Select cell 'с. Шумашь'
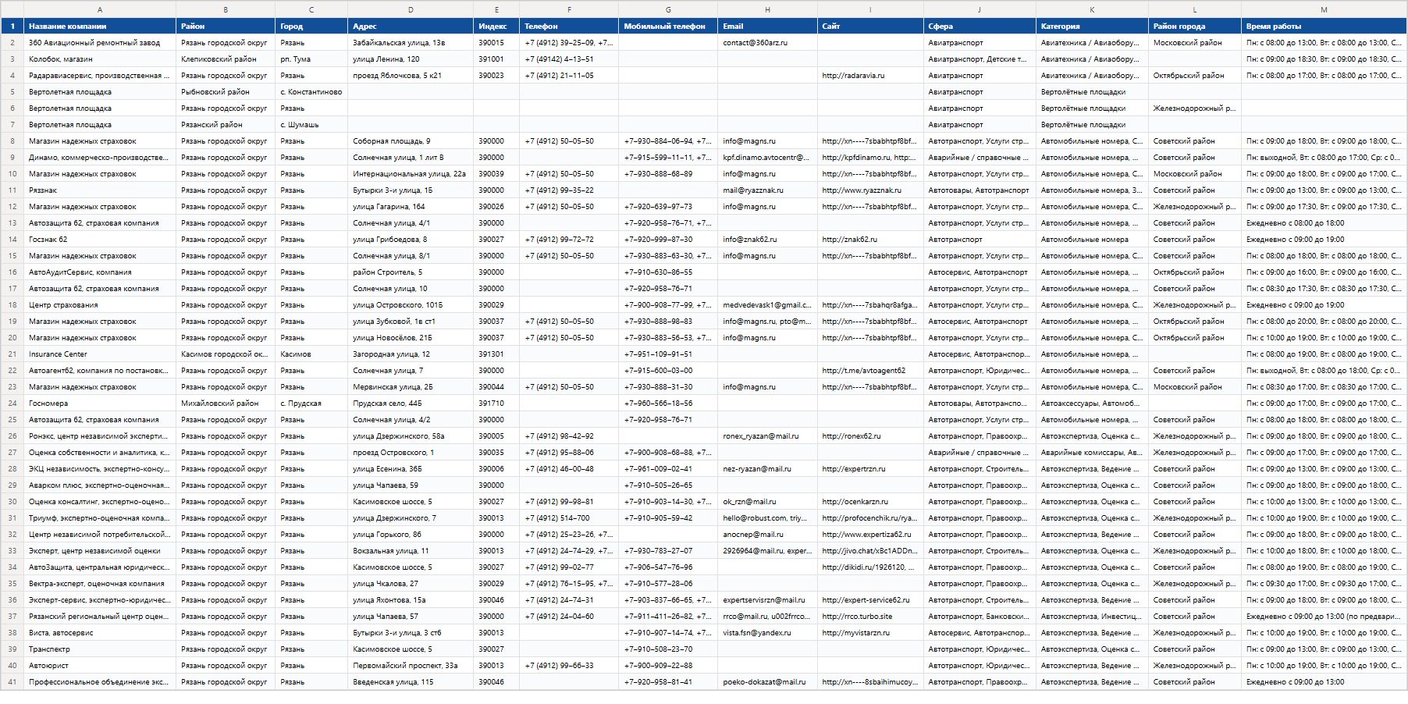The height and width of the screenshot is (704, 1408). tap(311, 125)
